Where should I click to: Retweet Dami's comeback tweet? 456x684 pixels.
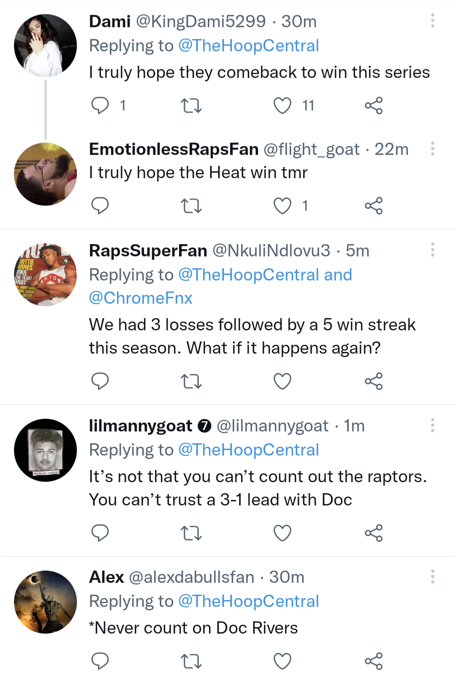[191, 105]
